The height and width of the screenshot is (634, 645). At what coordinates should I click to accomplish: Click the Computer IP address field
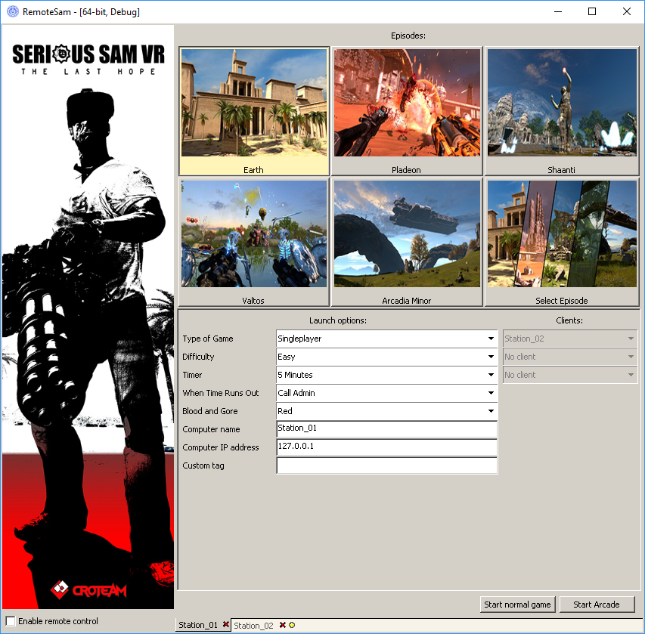pyautogui.click(x=386, y=447)
